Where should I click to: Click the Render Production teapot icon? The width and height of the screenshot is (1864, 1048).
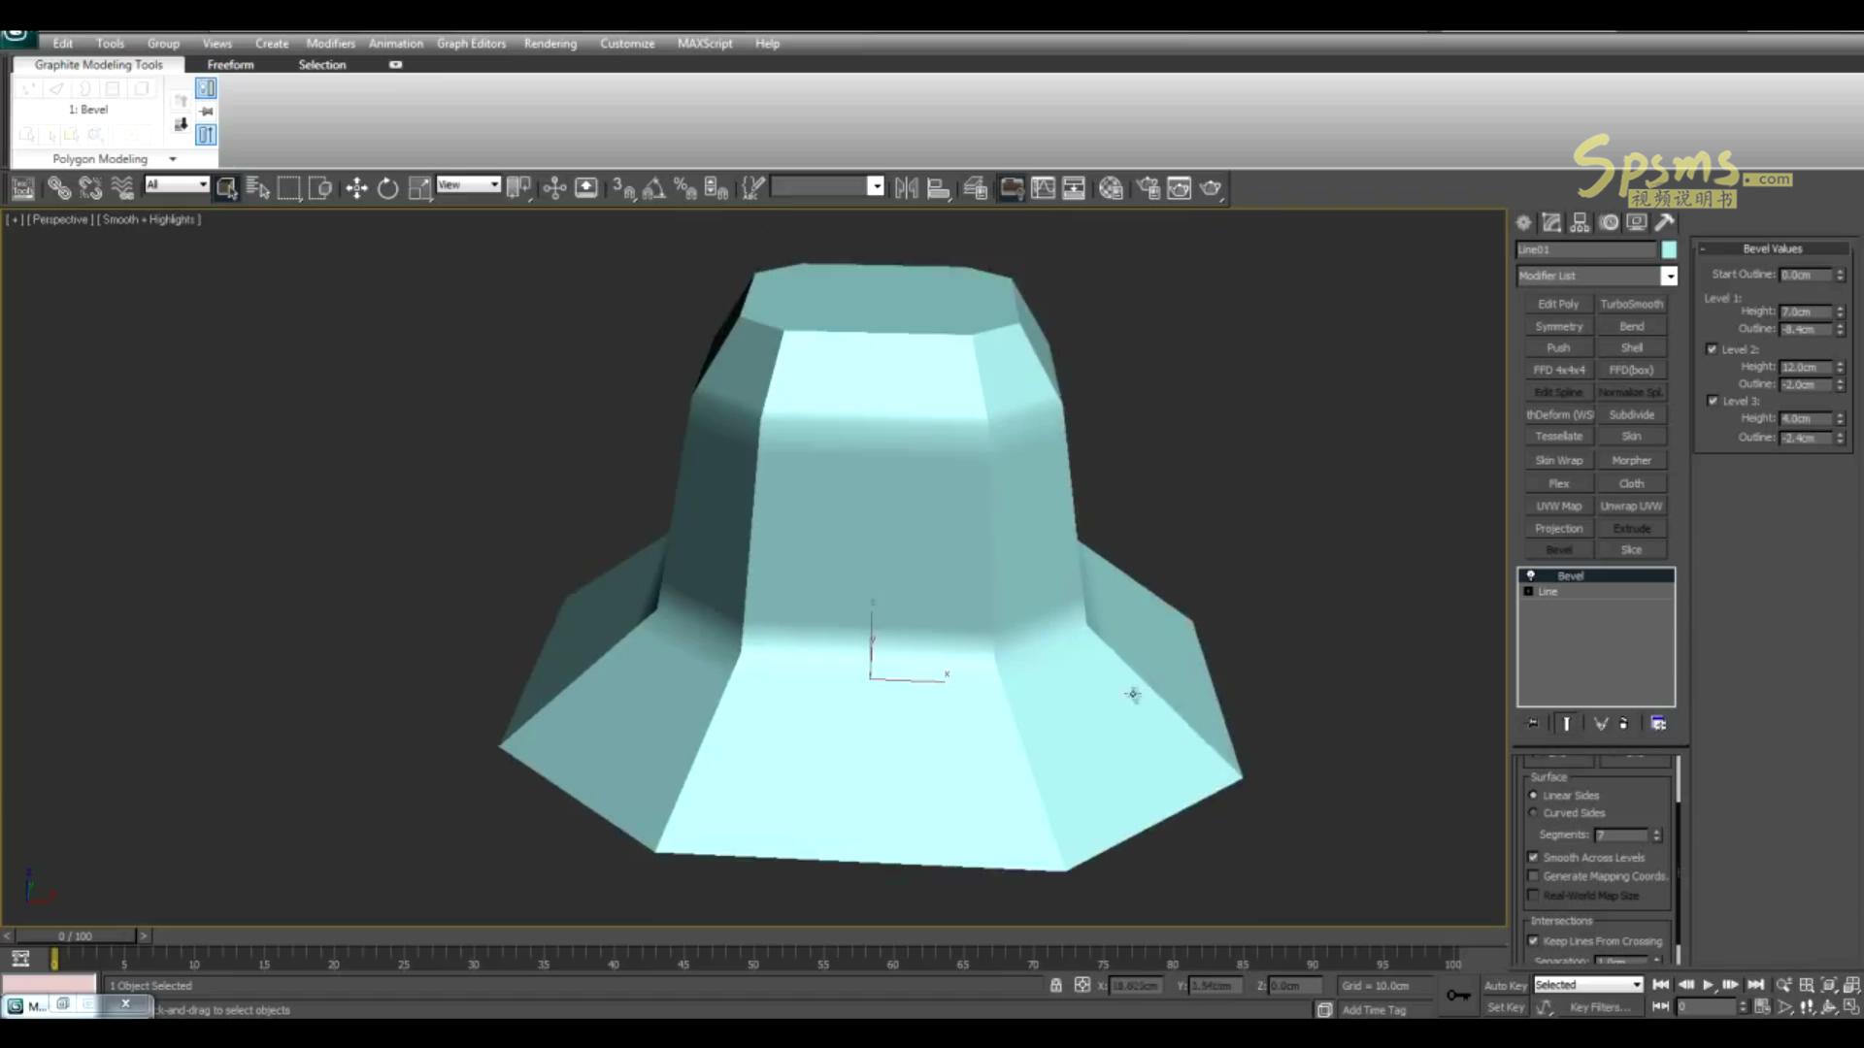[1211, 188]
